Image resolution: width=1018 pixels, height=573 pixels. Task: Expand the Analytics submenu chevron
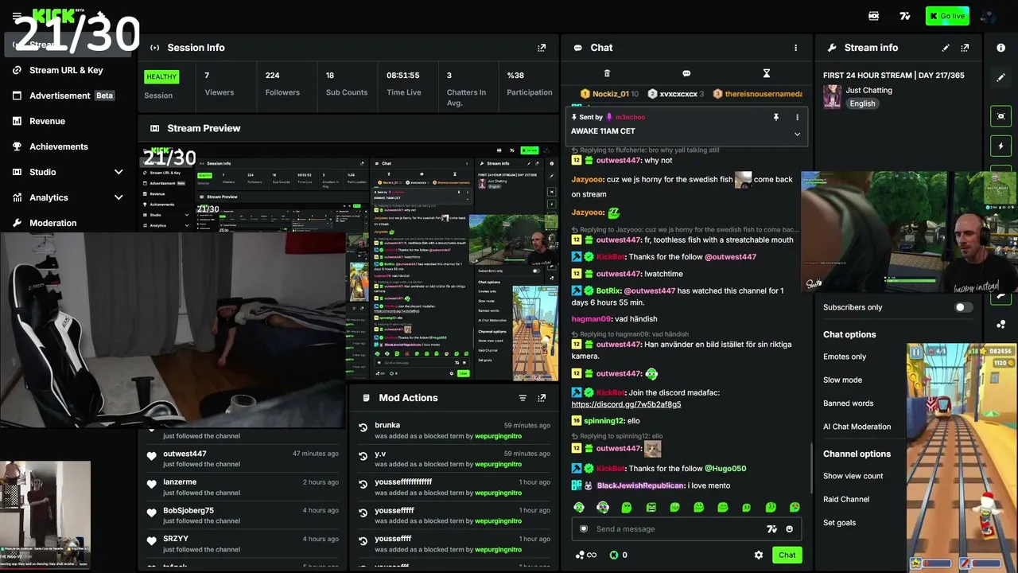[x=119, y=197]
